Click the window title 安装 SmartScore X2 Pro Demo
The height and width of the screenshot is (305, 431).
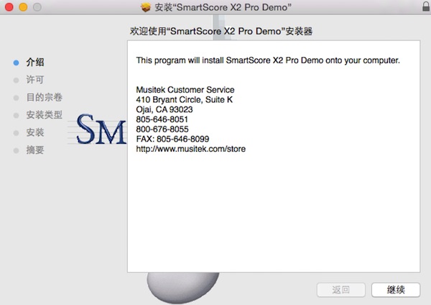tap(223, 7)
